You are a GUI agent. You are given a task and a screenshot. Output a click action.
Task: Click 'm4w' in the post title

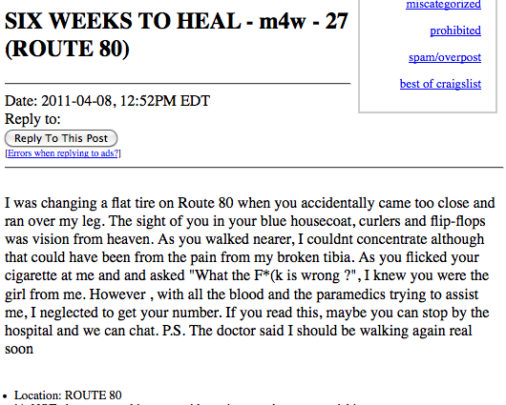point(282,21)
